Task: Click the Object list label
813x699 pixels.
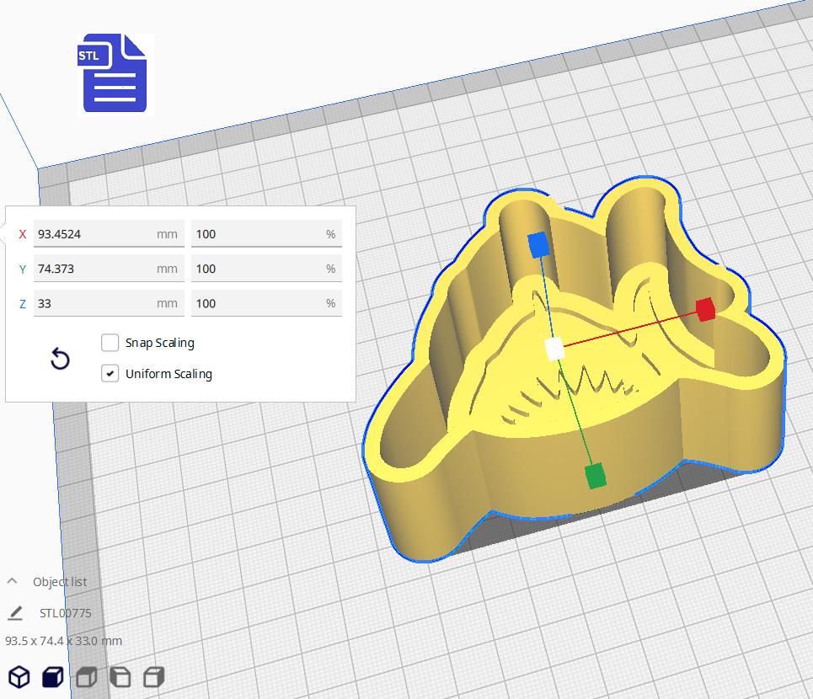Action: (60, 582)
